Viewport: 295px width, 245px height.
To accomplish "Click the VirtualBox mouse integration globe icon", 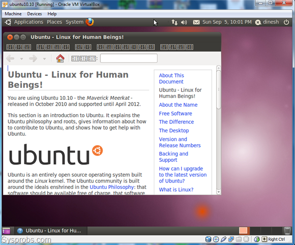I will tap(257, 239).
